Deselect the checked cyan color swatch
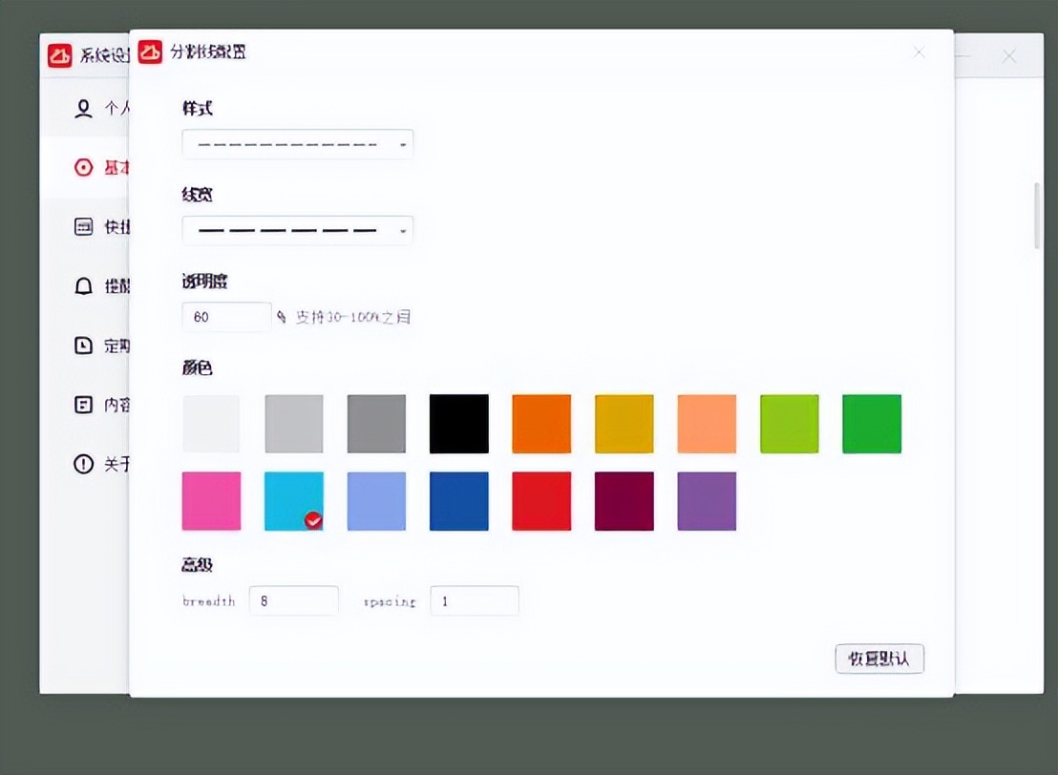This screenshot has width=1058, height=775. click(293, 500)
